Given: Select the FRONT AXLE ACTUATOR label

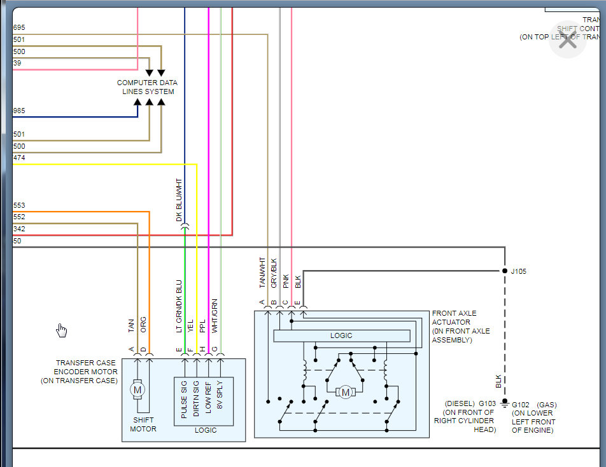Looking at the screenshot, I should (x=454, y=318).
